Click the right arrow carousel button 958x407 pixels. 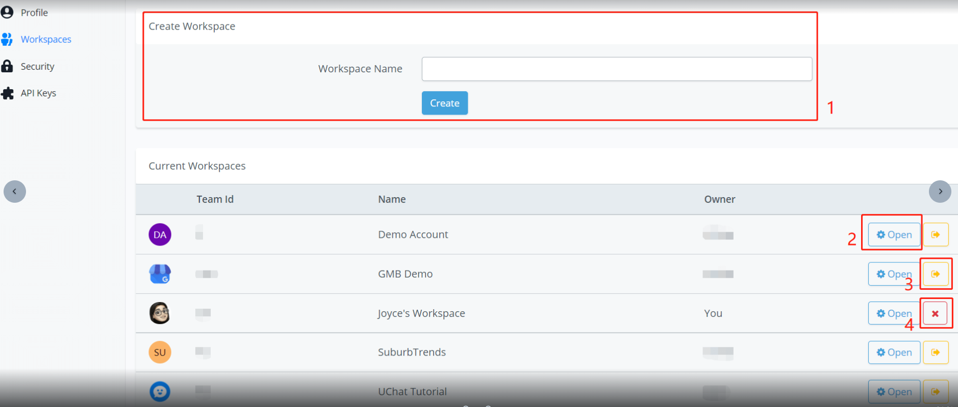click(x=940, y=192)
